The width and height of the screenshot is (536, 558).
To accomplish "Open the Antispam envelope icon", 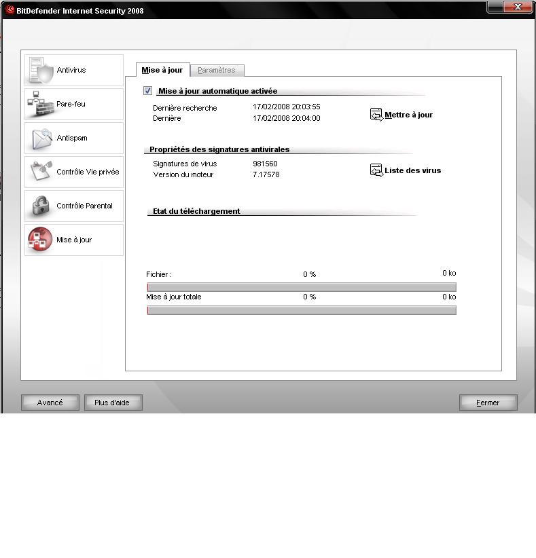I will 42,138.
